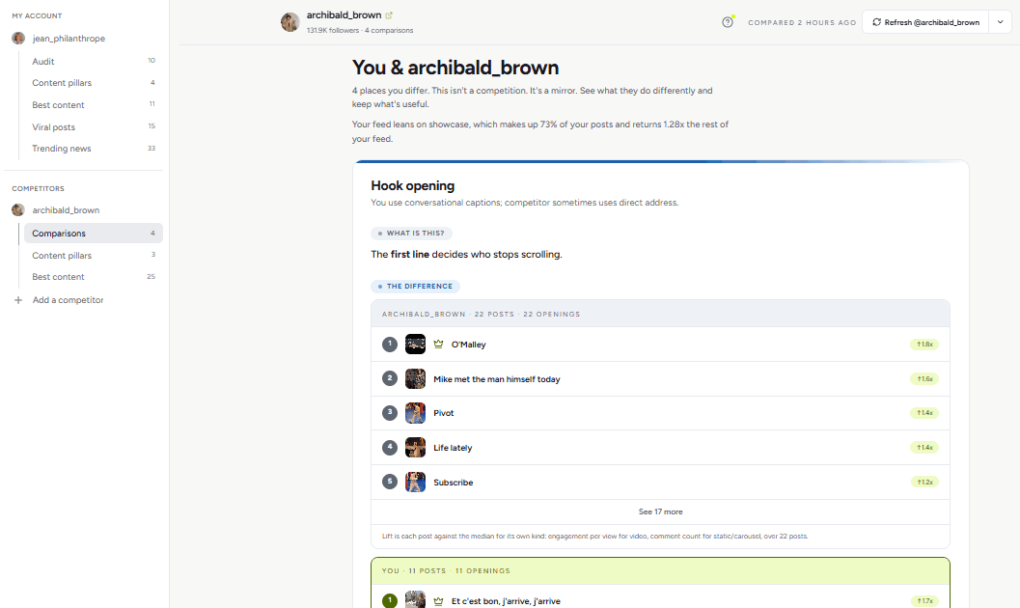Open competitor Best content with 25 items

[x=93, y=276]
